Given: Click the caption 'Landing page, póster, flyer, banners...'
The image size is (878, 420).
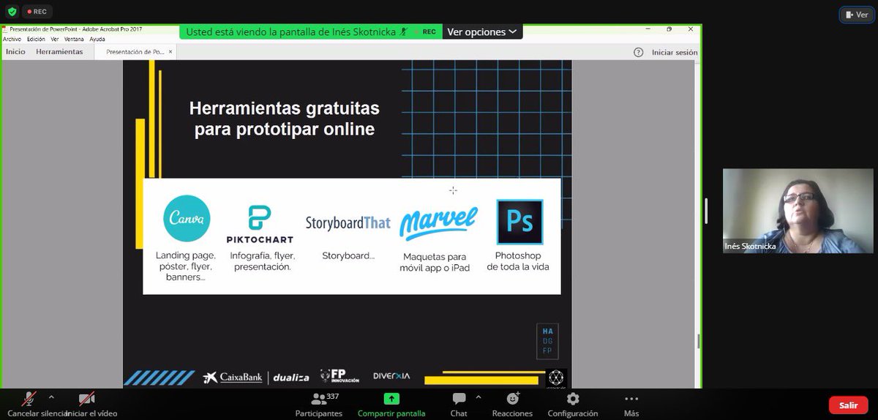Looking at the screenshot, I should [186, 266].
